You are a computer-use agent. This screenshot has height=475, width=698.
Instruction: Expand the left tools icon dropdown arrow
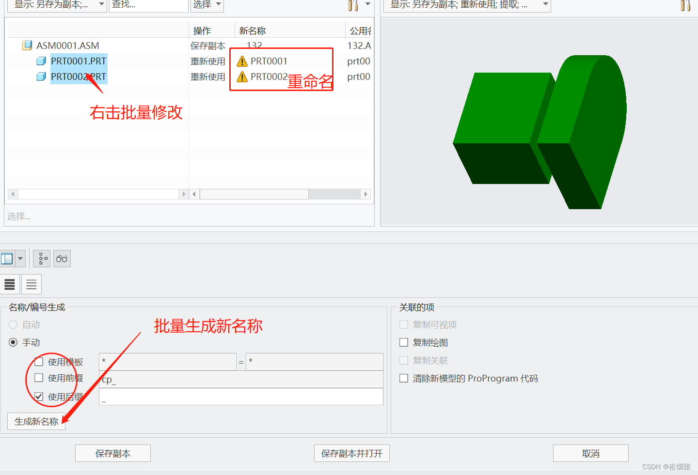click(368, 4)
